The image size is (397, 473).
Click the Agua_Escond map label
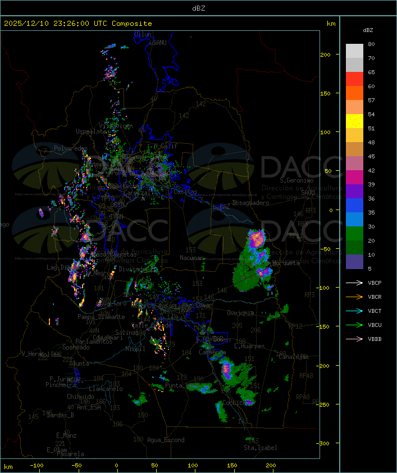pos(166,440)
